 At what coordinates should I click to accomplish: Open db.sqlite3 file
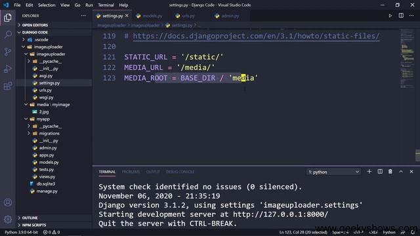click(46, 184)
